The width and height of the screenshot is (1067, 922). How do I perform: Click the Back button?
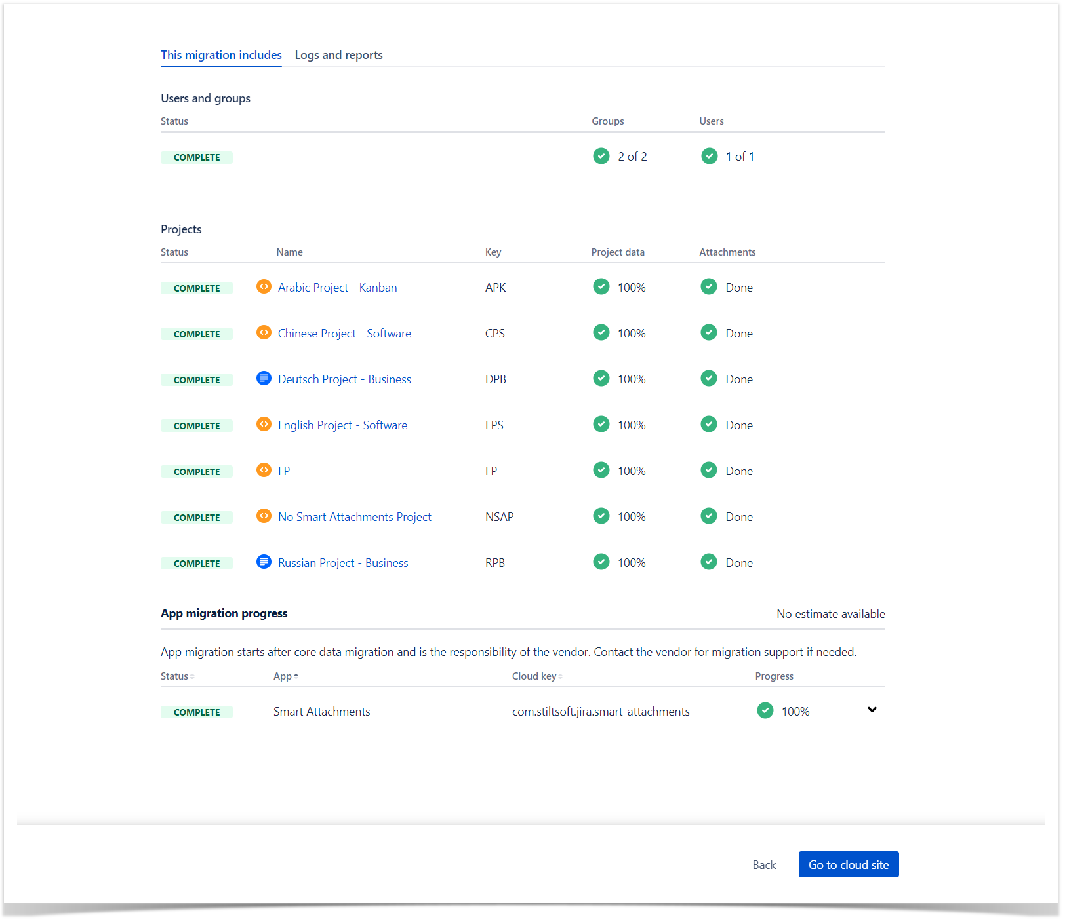click(764, 865)
